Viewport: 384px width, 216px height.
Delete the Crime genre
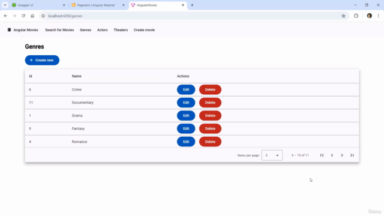click(x=210, y=89)
